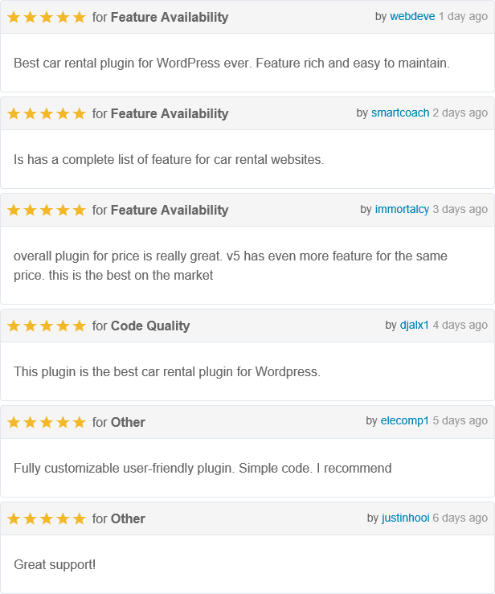Visit immortalcy's profile page
This screenshot has width=495, height=594.
(402, 210)
